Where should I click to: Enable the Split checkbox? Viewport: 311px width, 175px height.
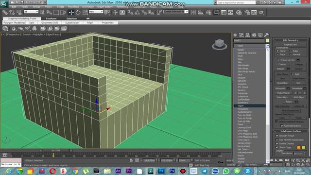click(293, 74)
